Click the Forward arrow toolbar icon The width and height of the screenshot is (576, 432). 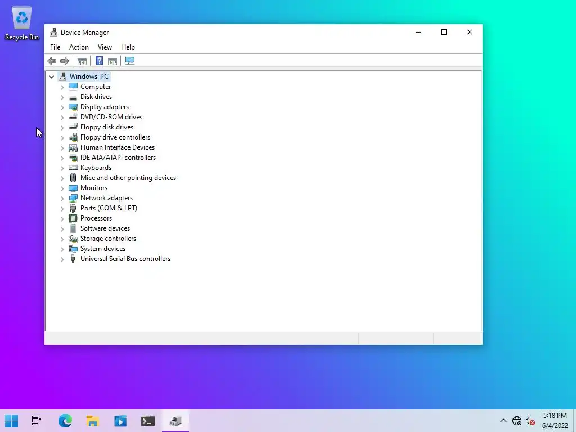[x=64, y=61]
